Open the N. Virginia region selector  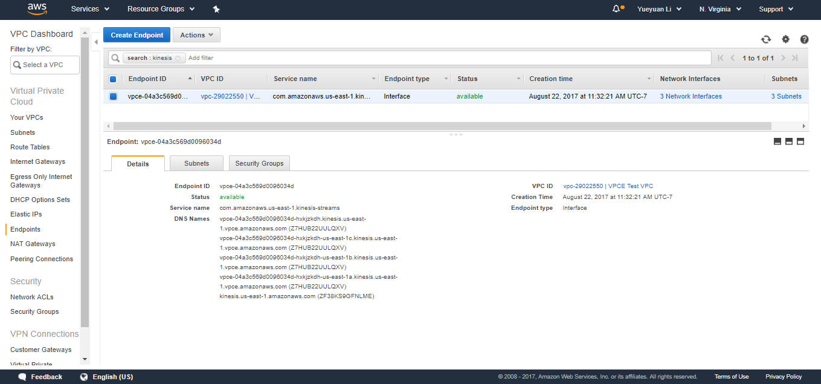pyautogui.click(x=719, y=9)
